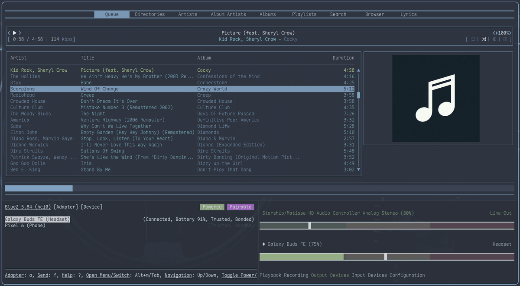This screenshot has width=520, height=286.
Task: Open the Directories tab
Action: [x=150, y=14]
